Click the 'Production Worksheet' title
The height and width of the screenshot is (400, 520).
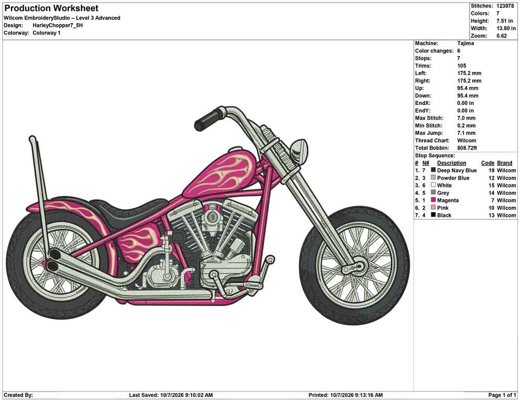[x=51, y=8]
